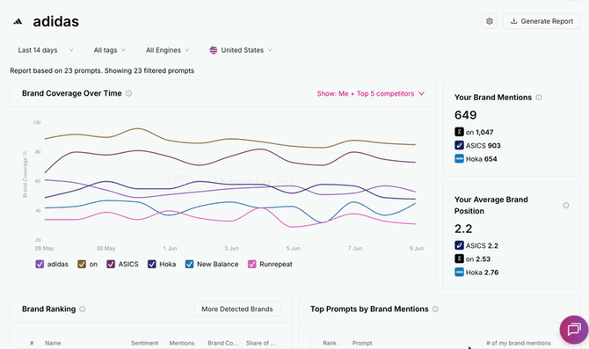
Task: Expand Show: Me + Top 5 competitors
Action: (370, 93)
